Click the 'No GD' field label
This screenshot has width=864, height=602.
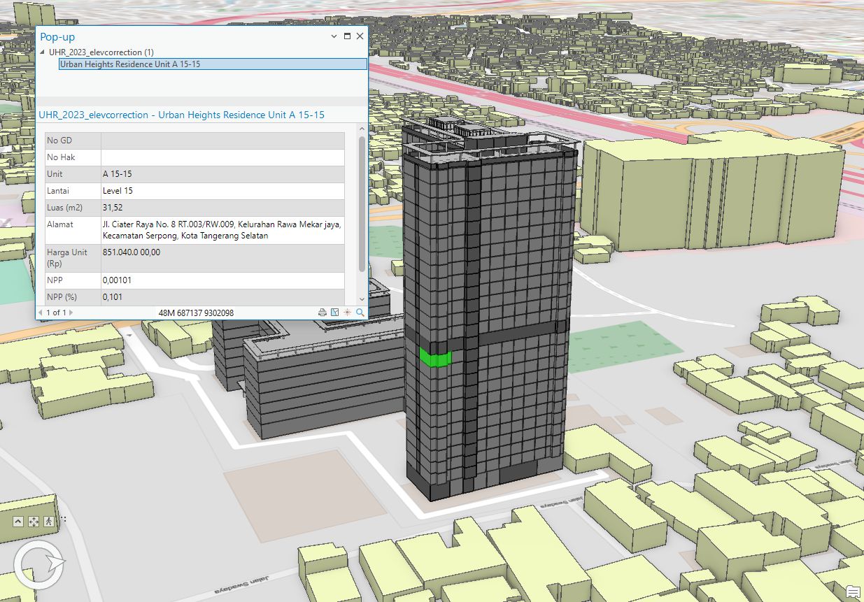(x=59, y=141)
